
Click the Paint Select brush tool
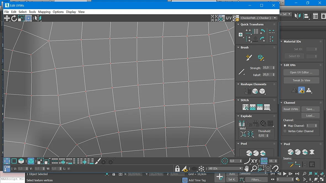point(98,161)
